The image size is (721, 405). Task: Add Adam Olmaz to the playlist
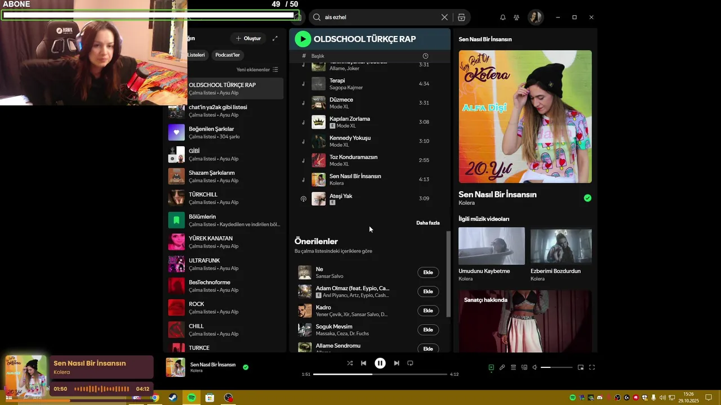(x=428, y=291)
